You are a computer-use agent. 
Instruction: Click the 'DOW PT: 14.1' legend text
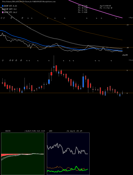pyautogui.click(x=10, y=12)
